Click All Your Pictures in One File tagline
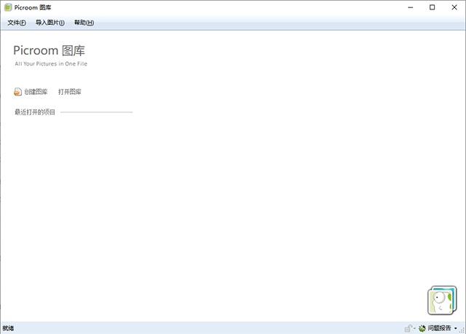This screenshot has height=334, width=466. tap(51, 63)
